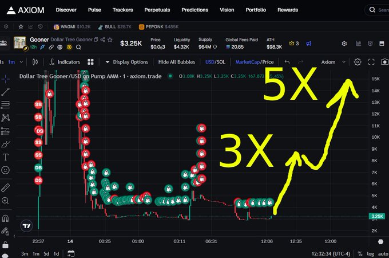
Task: Click Hide All Bubbles
Action: [x=177, y=62]
